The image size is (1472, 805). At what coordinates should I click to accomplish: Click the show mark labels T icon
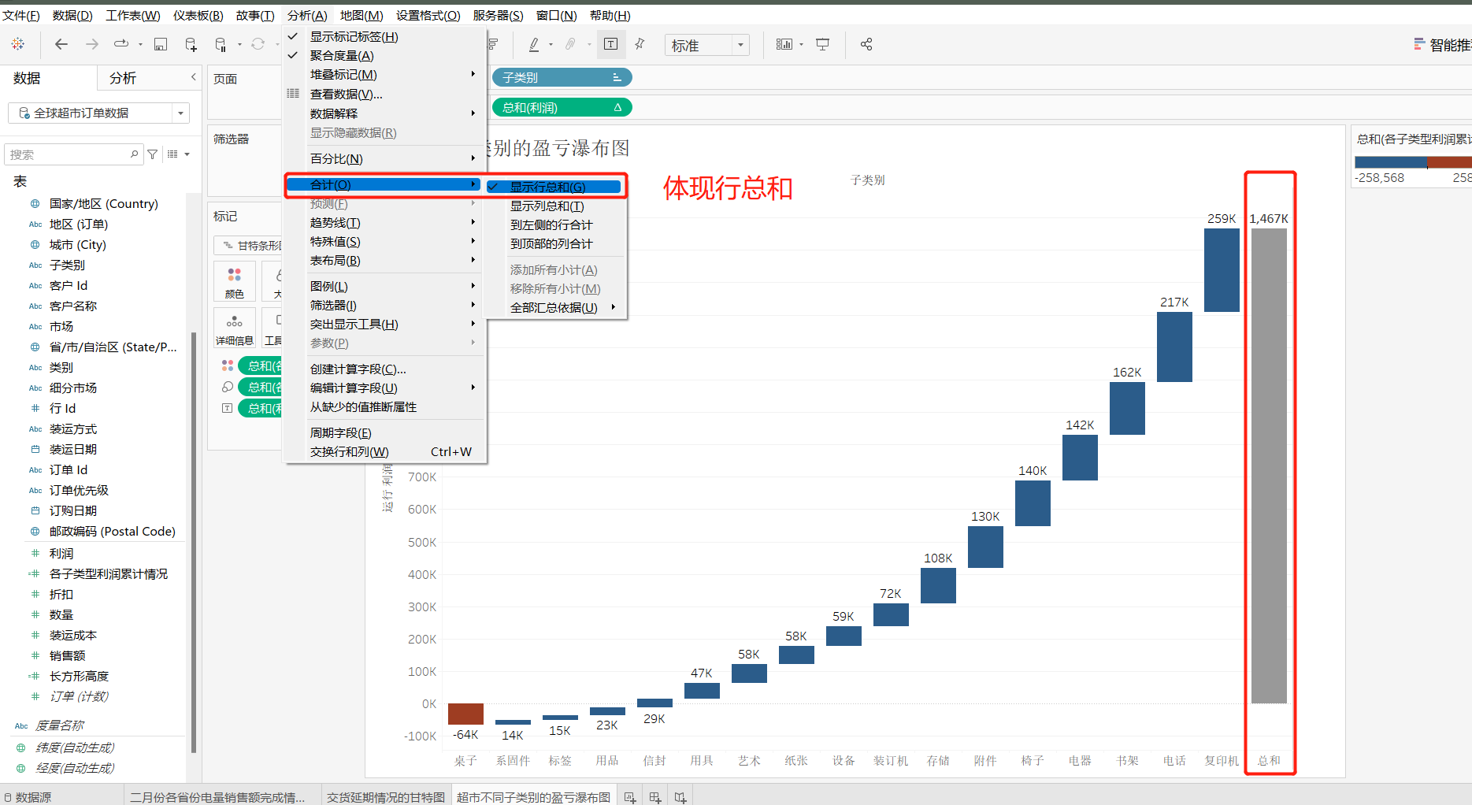(x=611, y=44)
